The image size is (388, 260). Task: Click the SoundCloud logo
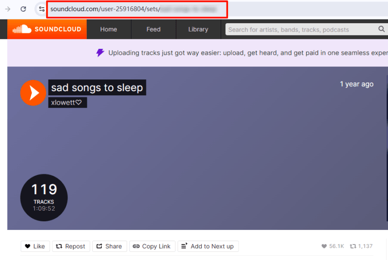coord(47,30)
